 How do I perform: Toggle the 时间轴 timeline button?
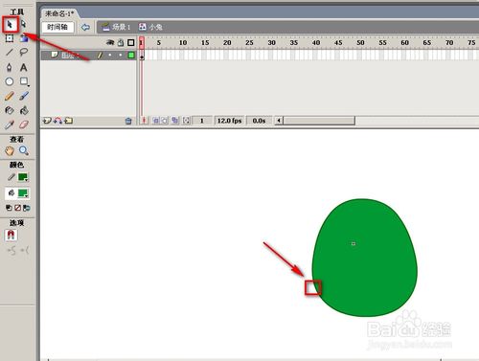click(57, 27)
